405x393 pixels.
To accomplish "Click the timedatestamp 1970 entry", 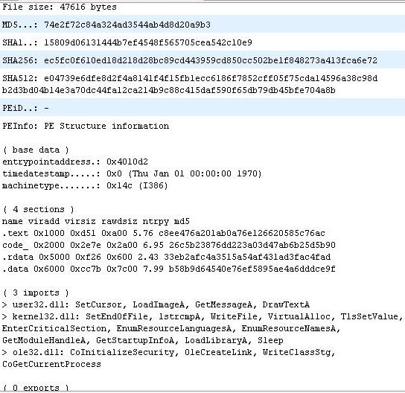I will pos(132,173).
